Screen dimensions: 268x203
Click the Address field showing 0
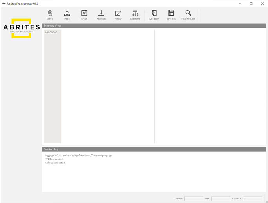pos(252,199)
